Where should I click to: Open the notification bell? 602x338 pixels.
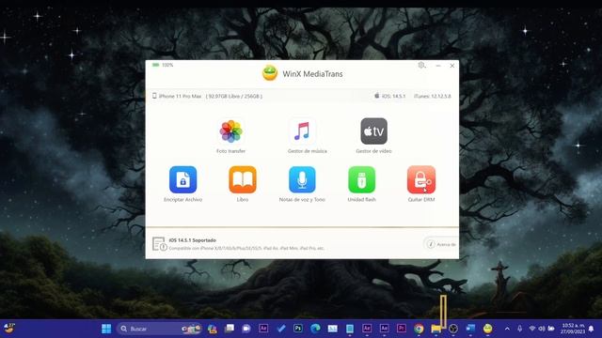[x=592, y=329]
